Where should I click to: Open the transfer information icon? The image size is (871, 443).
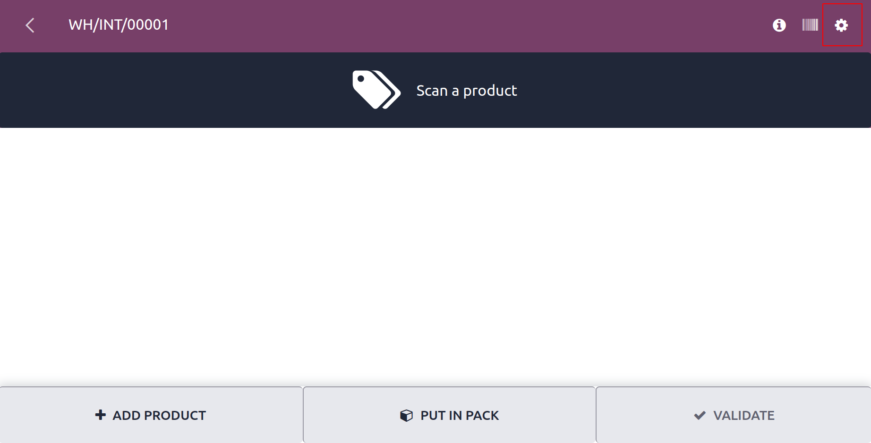[779, 25]
